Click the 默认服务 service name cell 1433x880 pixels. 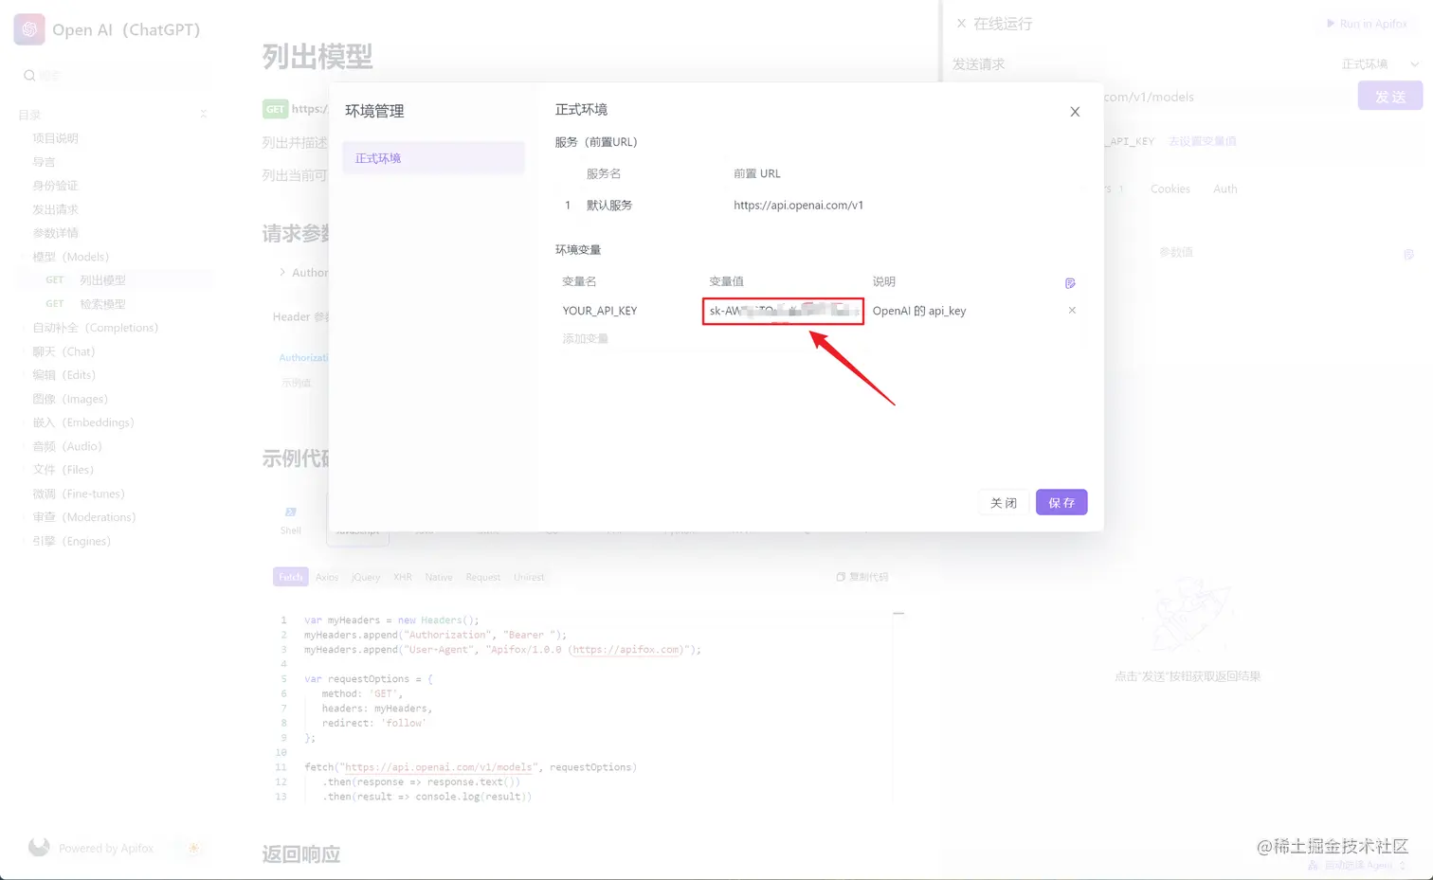click(609, 205)
